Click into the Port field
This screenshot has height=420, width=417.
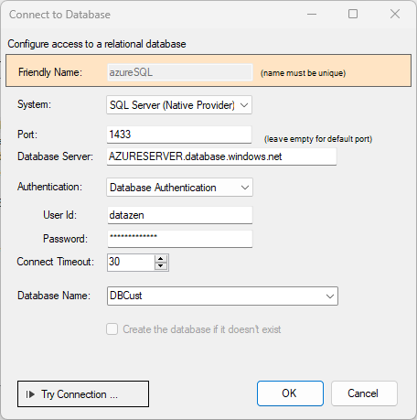pos(179,135)
